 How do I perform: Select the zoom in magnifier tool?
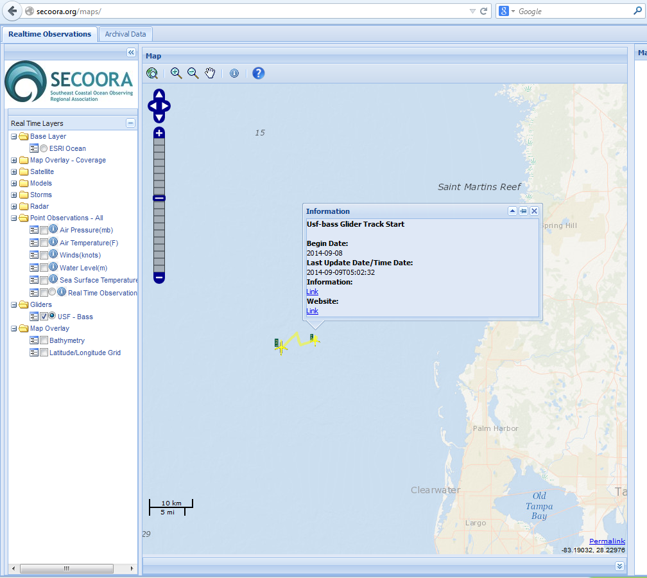point(176,73)
